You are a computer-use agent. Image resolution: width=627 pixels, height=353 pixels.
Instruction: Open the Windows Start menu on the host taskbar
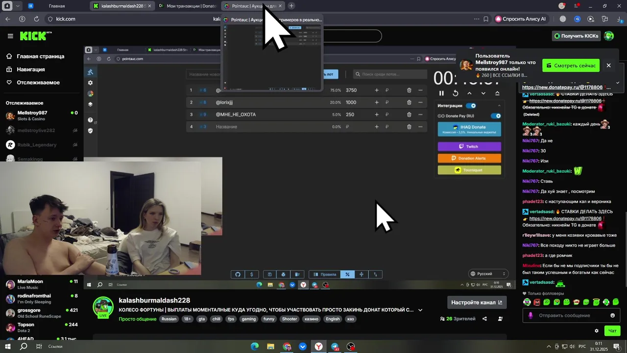[8, 347]
